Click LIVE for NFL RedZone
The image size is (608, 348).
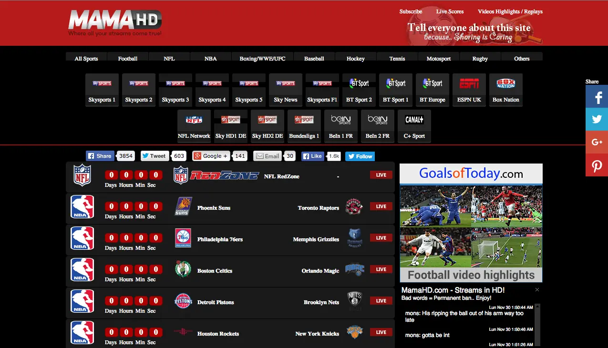(x=381, y=175)
